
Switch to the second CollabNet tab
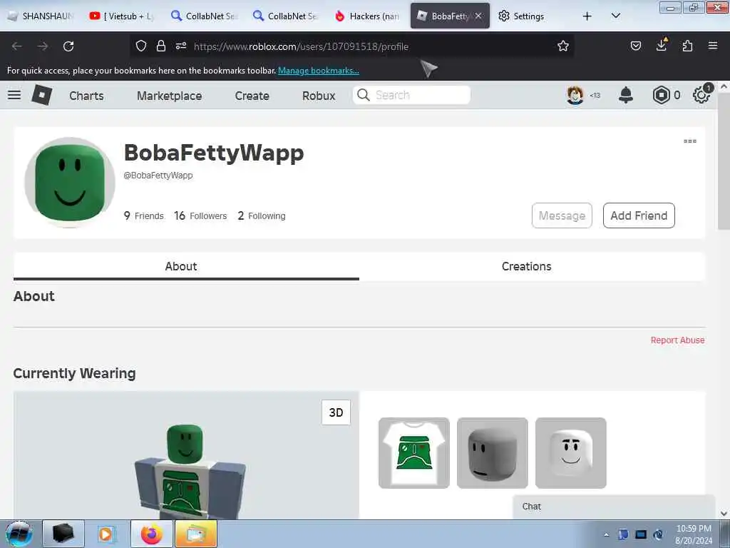tap(285, 16)
